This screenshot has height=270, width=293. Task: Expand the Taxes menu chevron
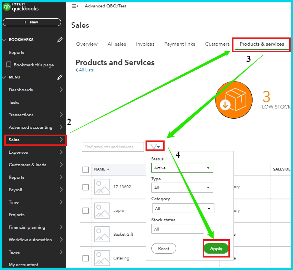point(61,252)
